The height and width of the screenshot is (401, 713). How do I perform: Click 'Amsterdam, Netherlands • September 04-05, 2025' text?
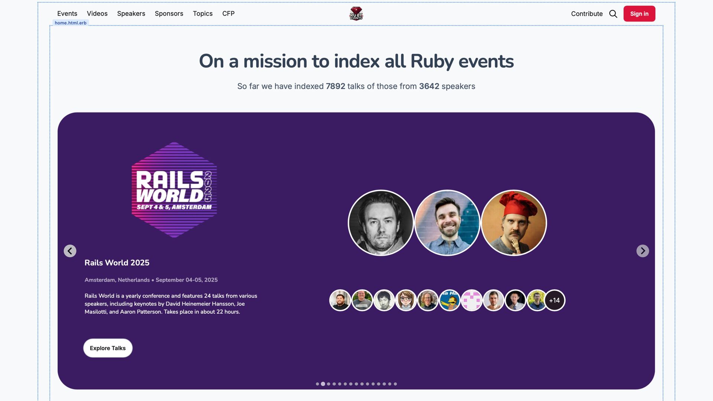pyautogui.click(x=151, y=280)
